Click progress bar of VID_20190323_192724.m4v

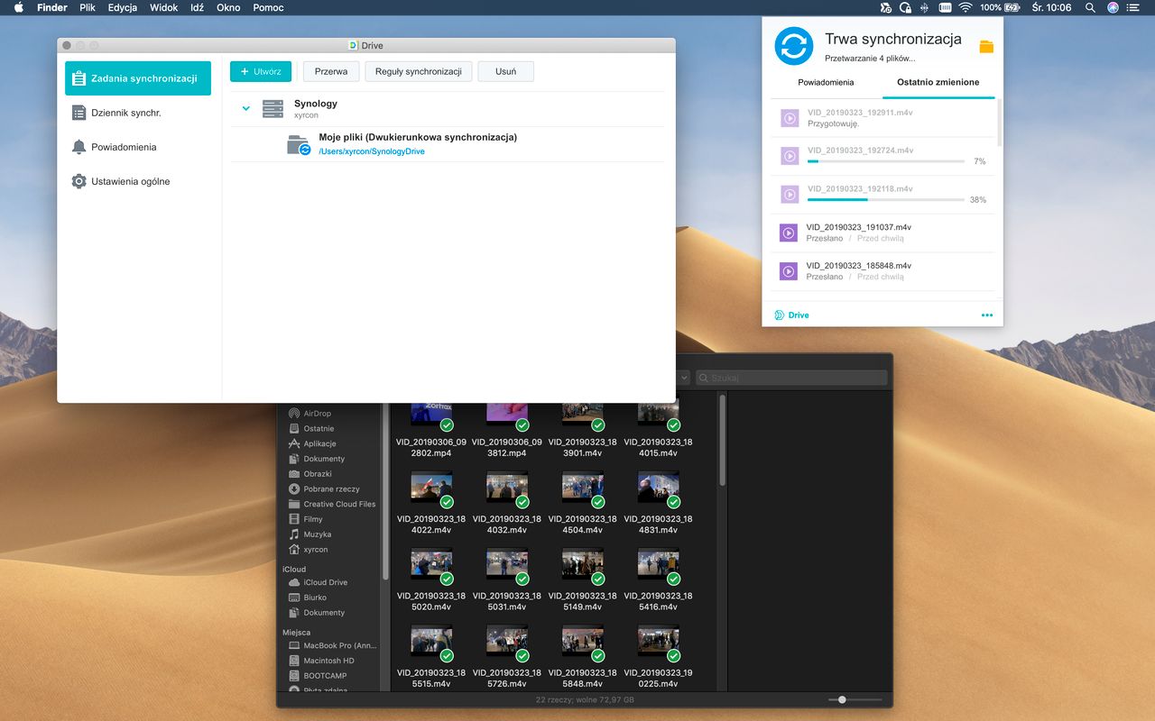[x=885, y=161]
